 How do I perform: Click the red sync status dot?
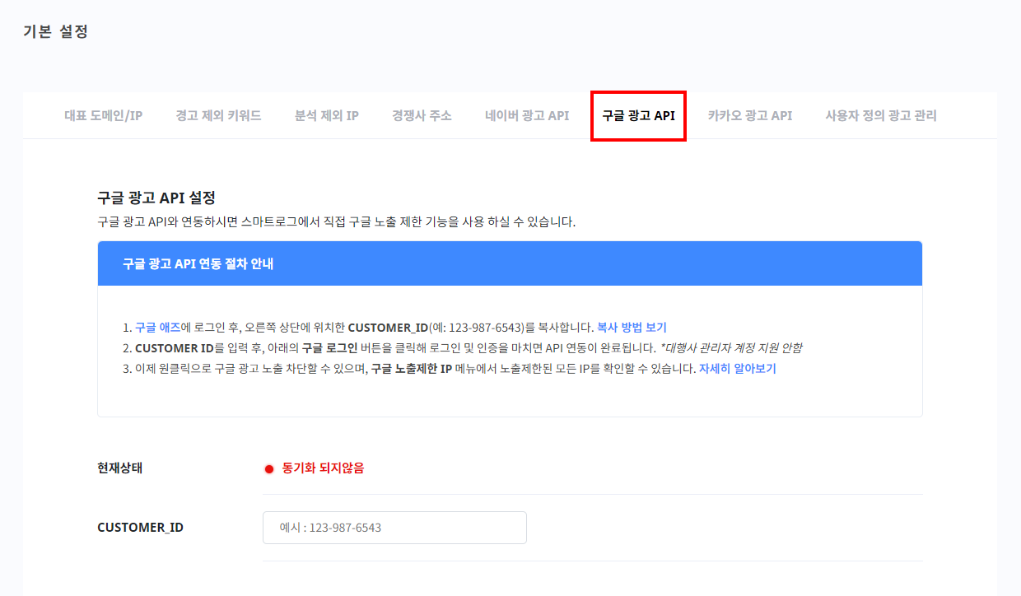pyautogui.click(x=268, y=468)
